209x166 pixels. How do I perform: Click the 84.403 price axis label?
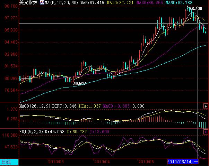click(11, 42)
